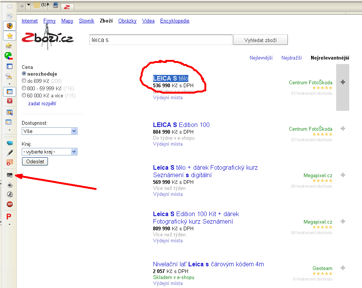The height and width of the screenshot is (288, 362).
Task: Add first LEICA S tělo with plus icon
Action: (x=343, y=82)
